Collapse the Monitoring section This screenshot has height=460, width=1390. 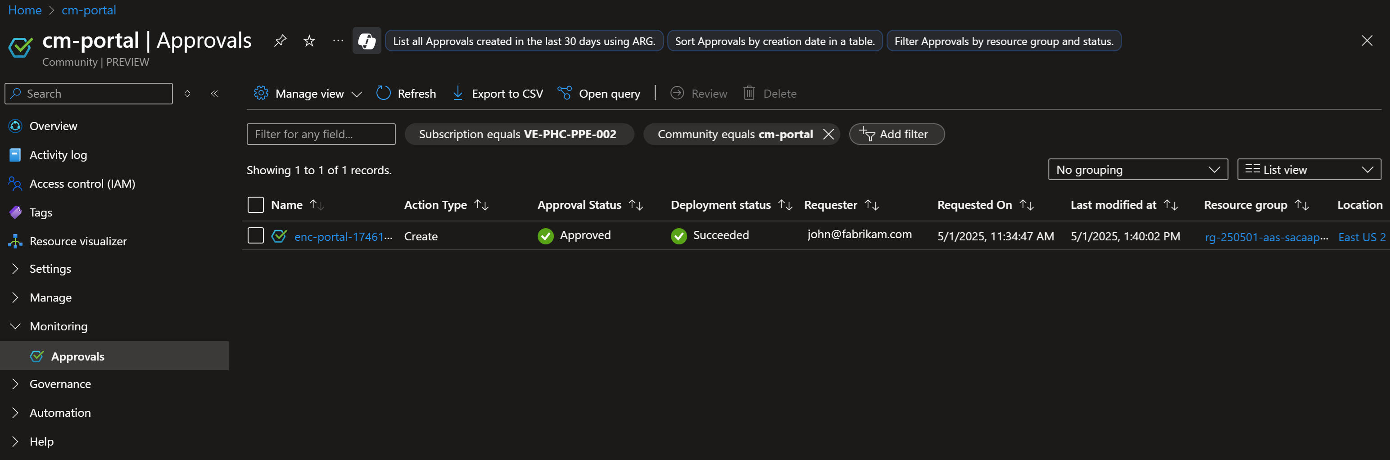15,326
